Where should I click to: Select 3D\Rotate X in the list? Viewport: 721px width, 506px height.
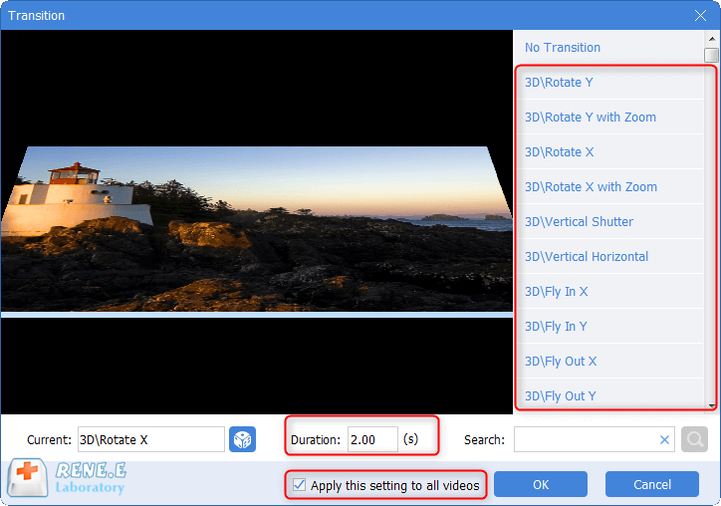point(609,152)
